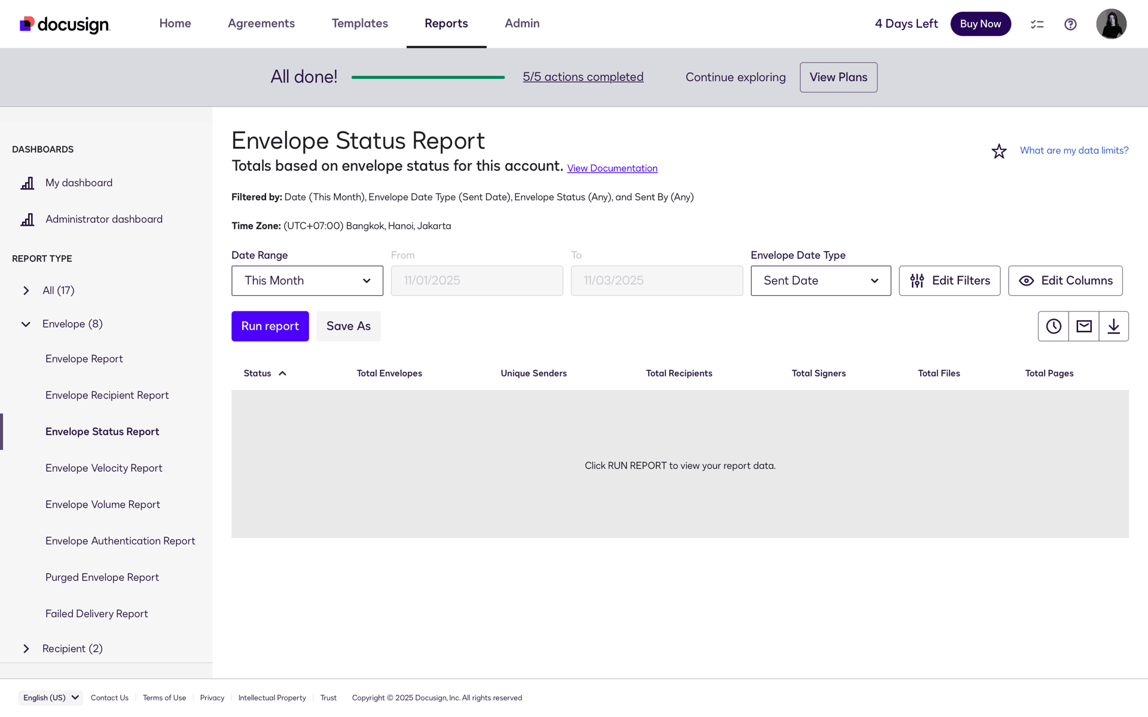Change language from English (US)
The width and height of the screenshot is (1148, 717).
pyautogui.click(x=50, y=698)
